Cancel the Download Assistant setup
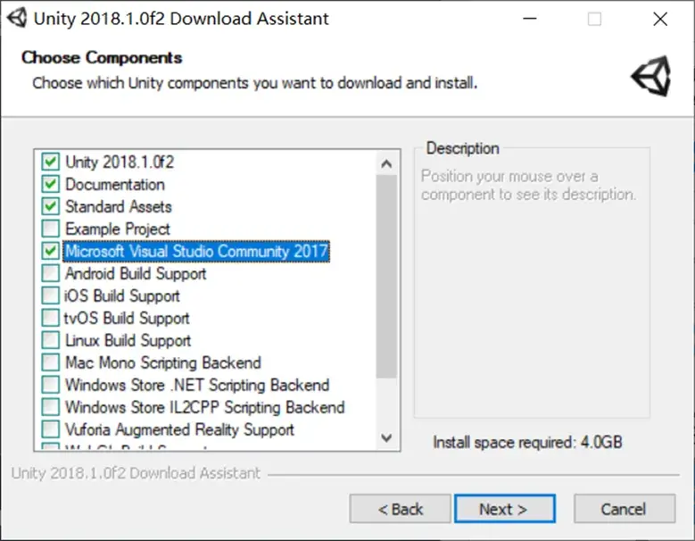Viewport: 695px width, 541px height. (625, 509)
